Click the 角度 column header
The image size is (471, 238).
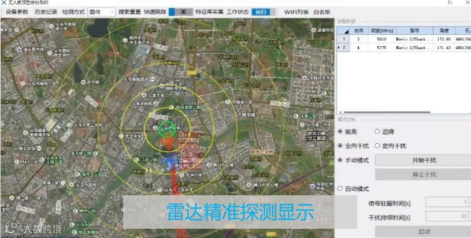[444, 30]
